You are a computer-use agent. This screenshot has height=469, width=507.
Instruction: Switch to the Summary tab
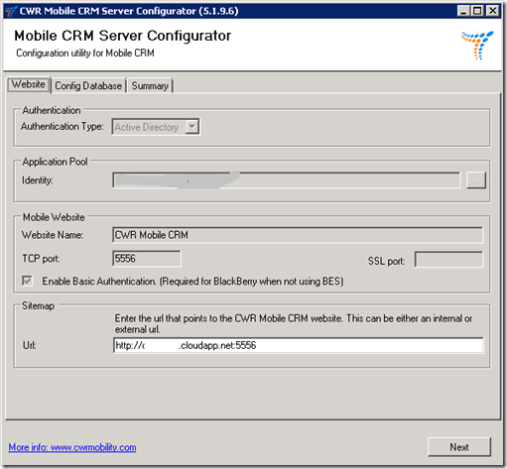(x=150, y=86)
